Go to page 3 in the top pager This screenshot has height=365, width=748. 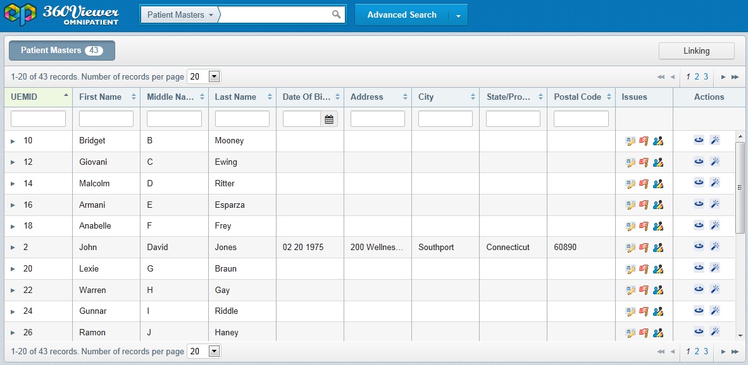[706, 76]
